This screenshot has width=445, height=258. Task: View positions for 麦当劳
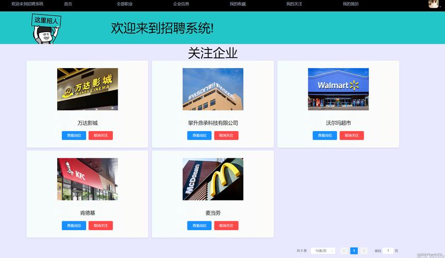[x=199, y=225]
